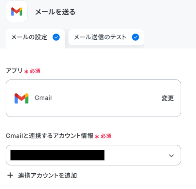Click the Gmail app selection box

pyautogui.click(x=93, y=98)
